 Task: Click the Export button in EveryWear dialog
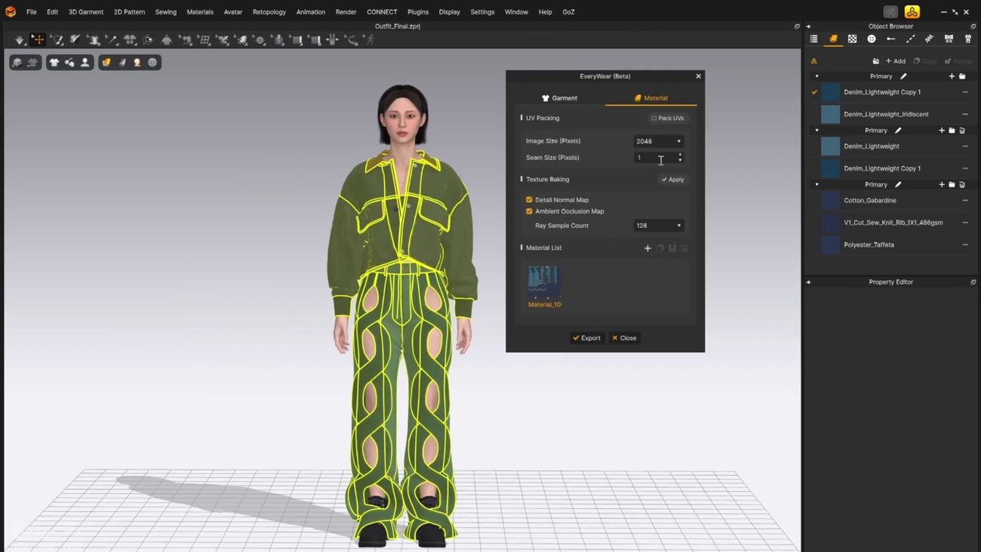(586, 338)
